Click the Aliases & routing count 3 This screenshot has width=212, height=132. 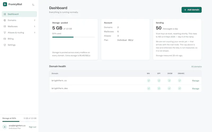pos(34,32)
